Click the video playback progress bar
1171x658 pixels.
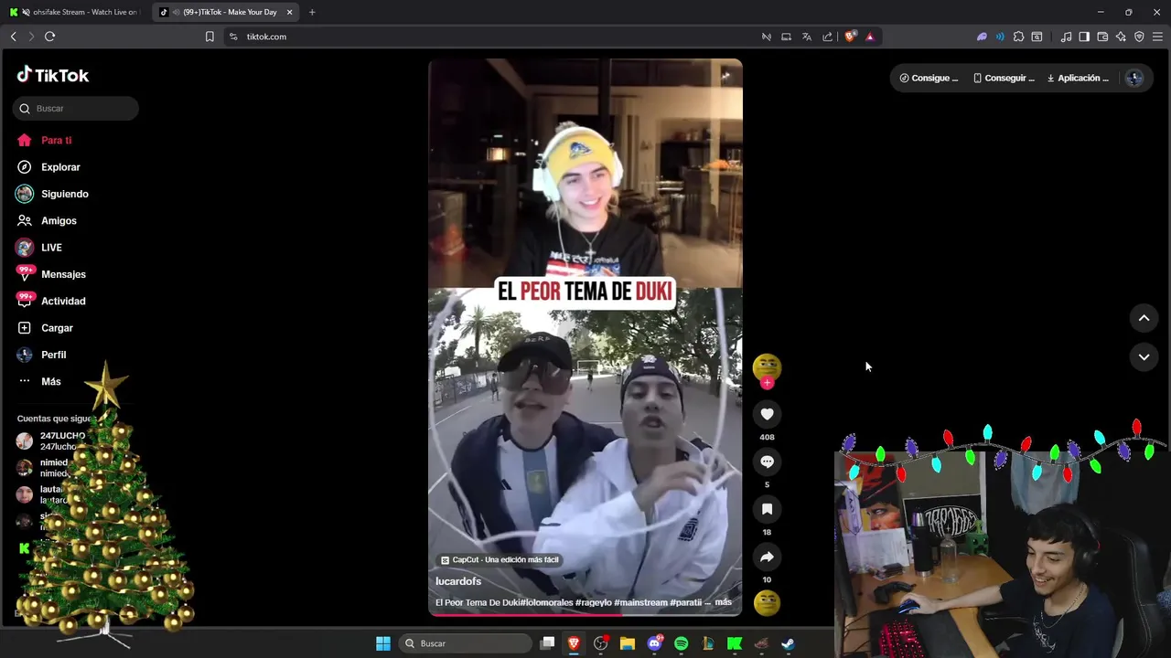[585, 614]
